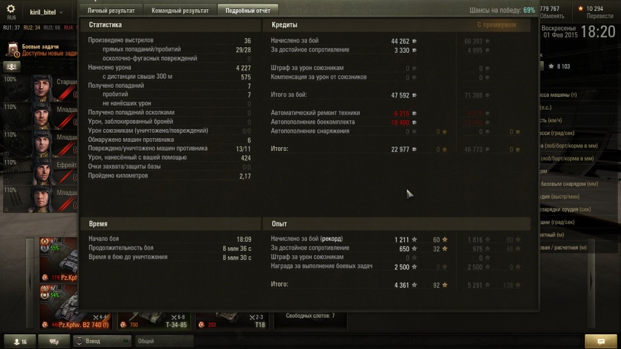This screenshot has width=621, height=349.
Task: Open the notifications button at bottom right
Action: click(601, 342)
